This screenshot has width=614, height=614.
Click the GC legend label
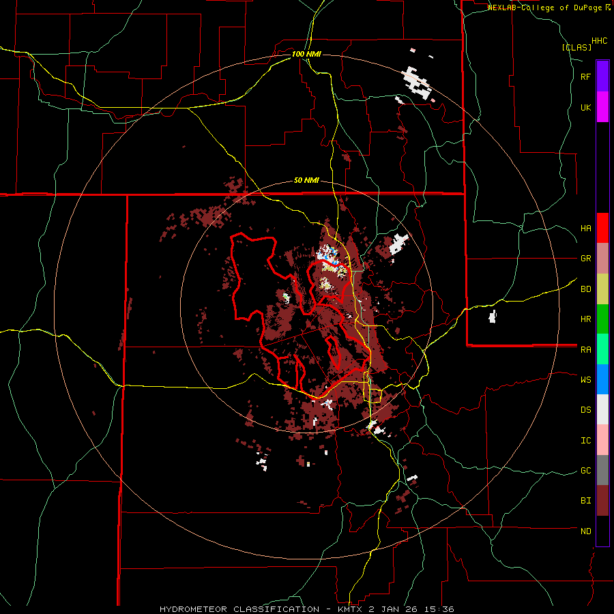point(585,471)
